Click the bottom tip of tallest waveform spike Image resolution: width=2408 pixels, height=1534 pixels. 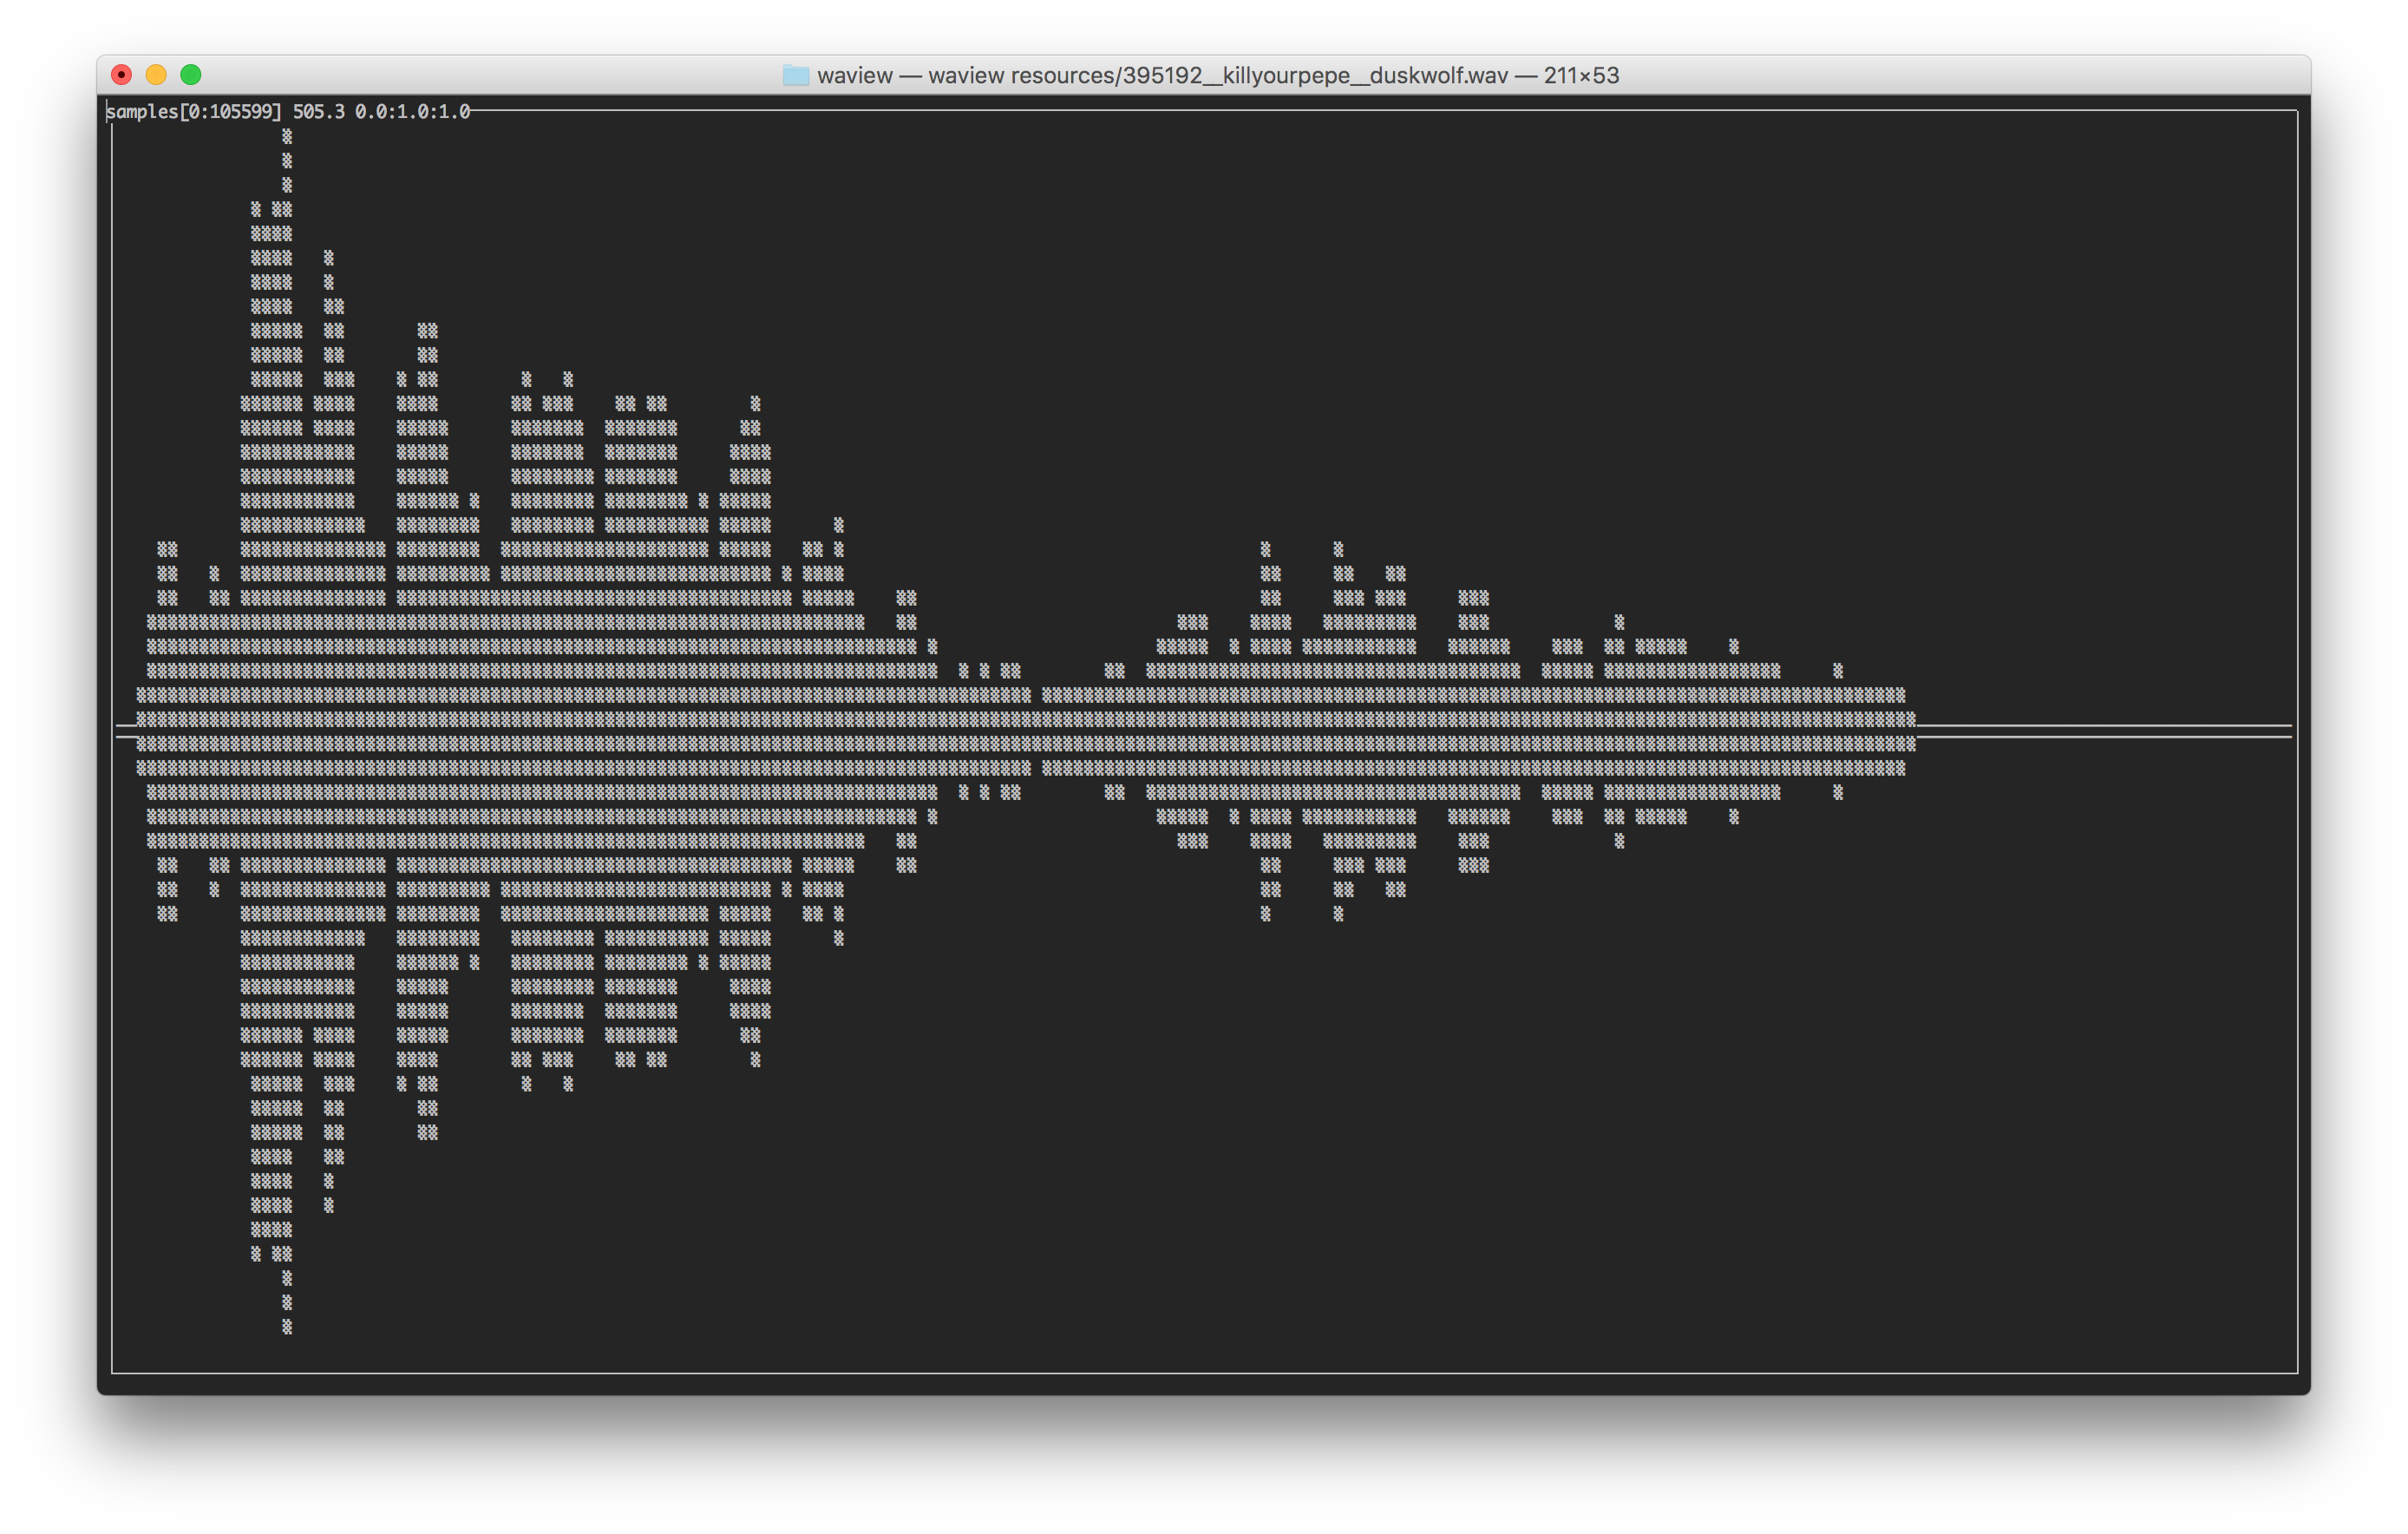click(287, 1327)
